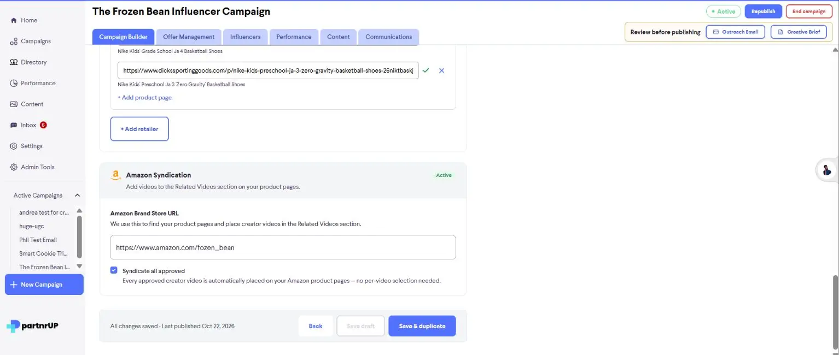The image size is (839, 355).
Task: Open the Smart Cookie Tri... campaign
Action: click(x=44, y=253)
